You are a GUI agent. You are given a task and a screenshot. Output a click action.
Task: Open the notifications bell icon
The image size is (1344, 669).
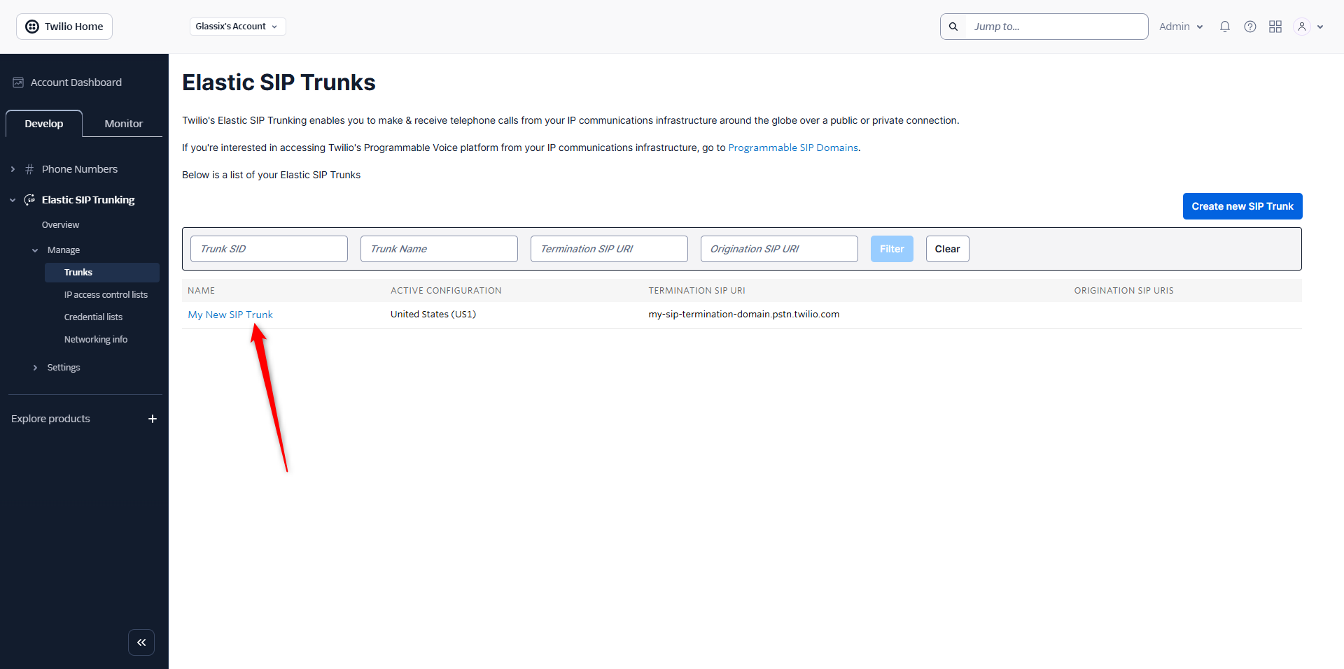tap(1225, 27)
